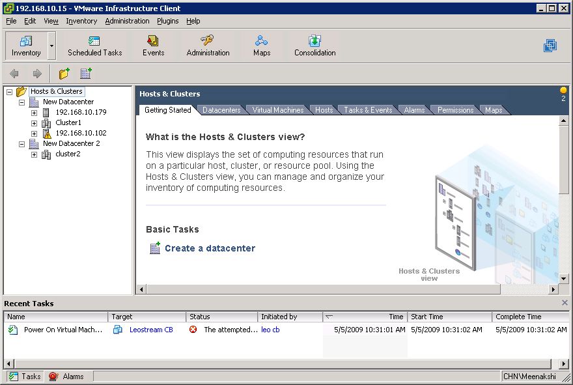Expand the Cluster1 node
The width and height of the screenshot is (573, 385).
(x=34, y=123)
